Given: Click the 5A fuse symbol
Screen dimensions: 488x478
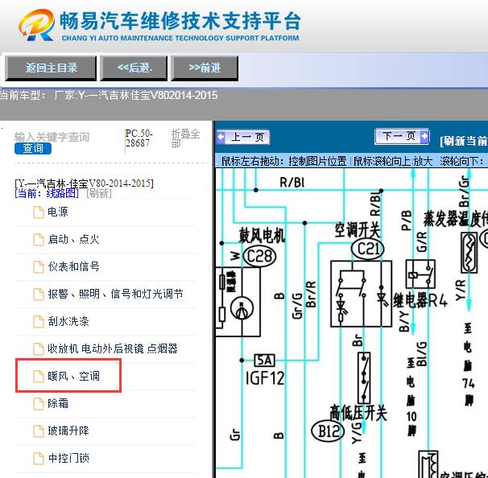Looking at the screenshot, I should coord(265,361).
